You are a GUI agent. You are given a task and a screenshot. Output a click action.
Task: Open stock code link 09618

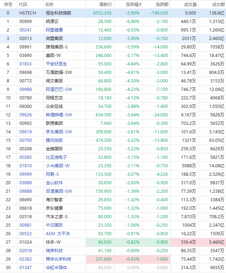pyautogui.click(x=25, y=132)
